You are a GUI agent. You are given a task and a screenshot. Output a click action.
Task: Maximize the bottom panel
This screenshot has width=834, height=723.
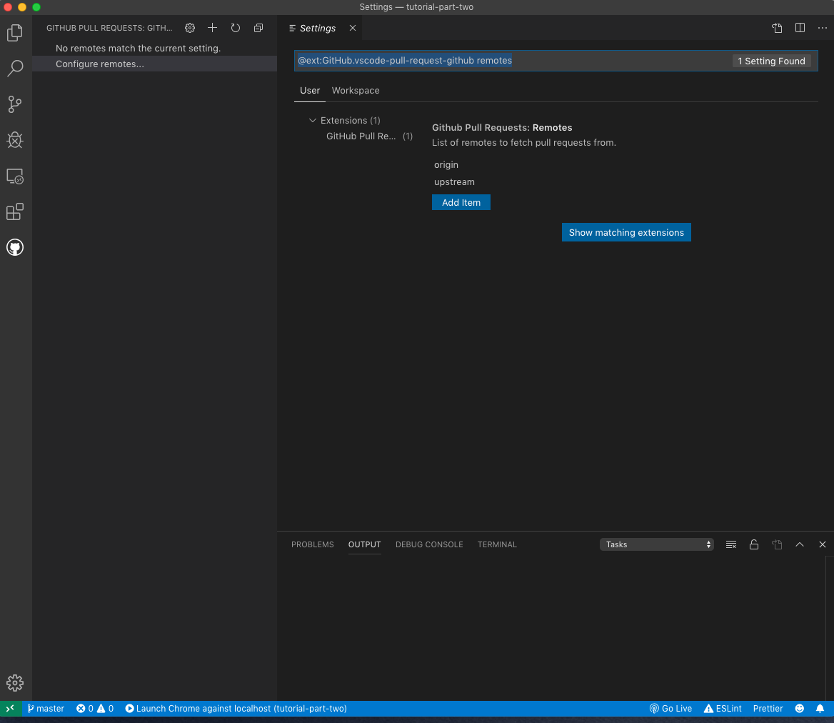800,544
